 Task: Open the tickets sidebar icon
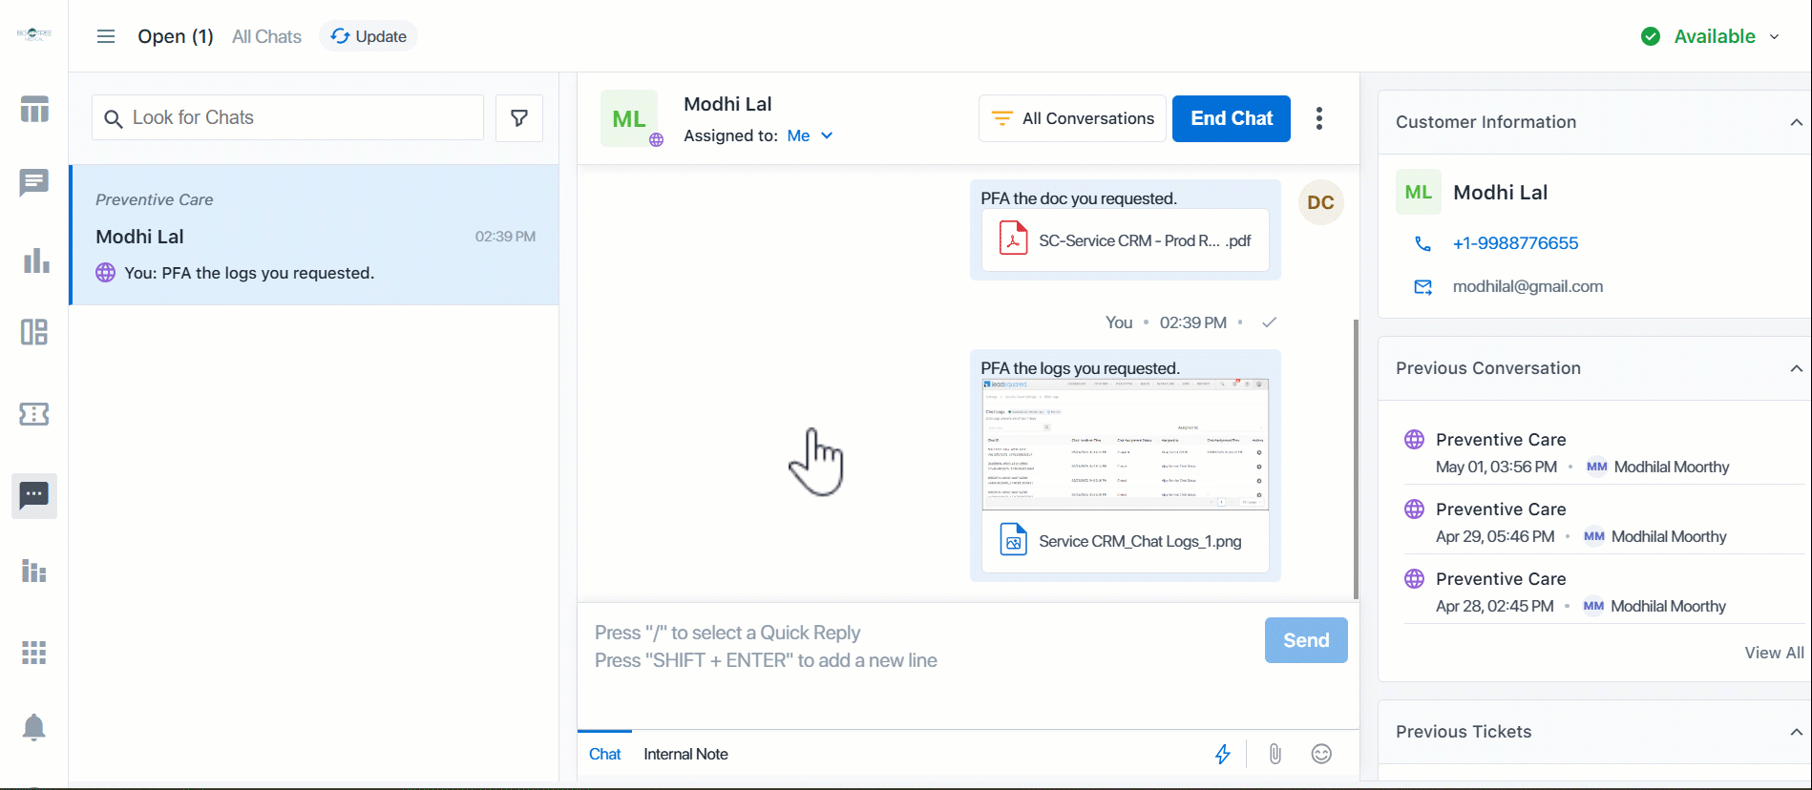coord(34,414)
